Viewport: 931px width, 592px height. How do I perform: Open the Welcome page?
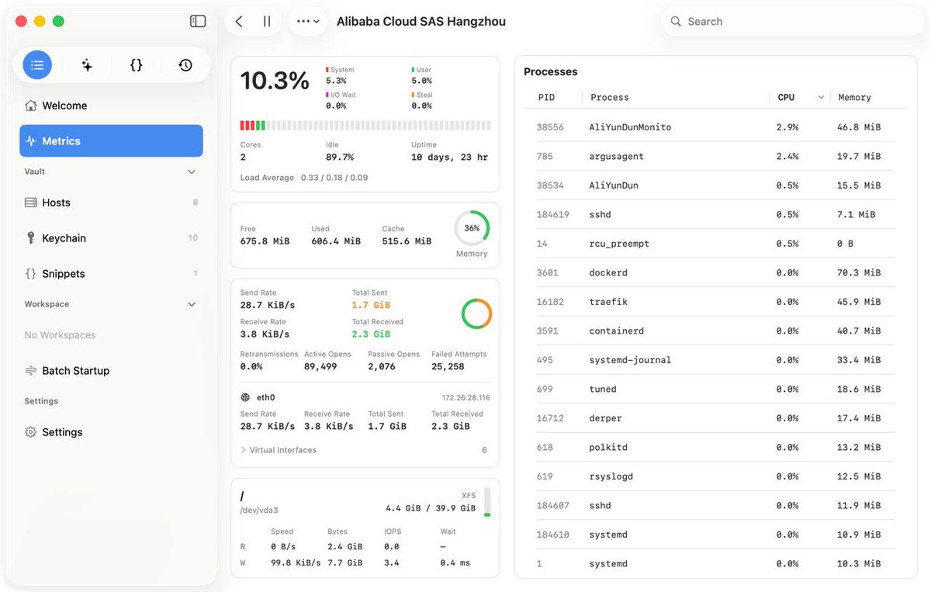click(111, 106)
